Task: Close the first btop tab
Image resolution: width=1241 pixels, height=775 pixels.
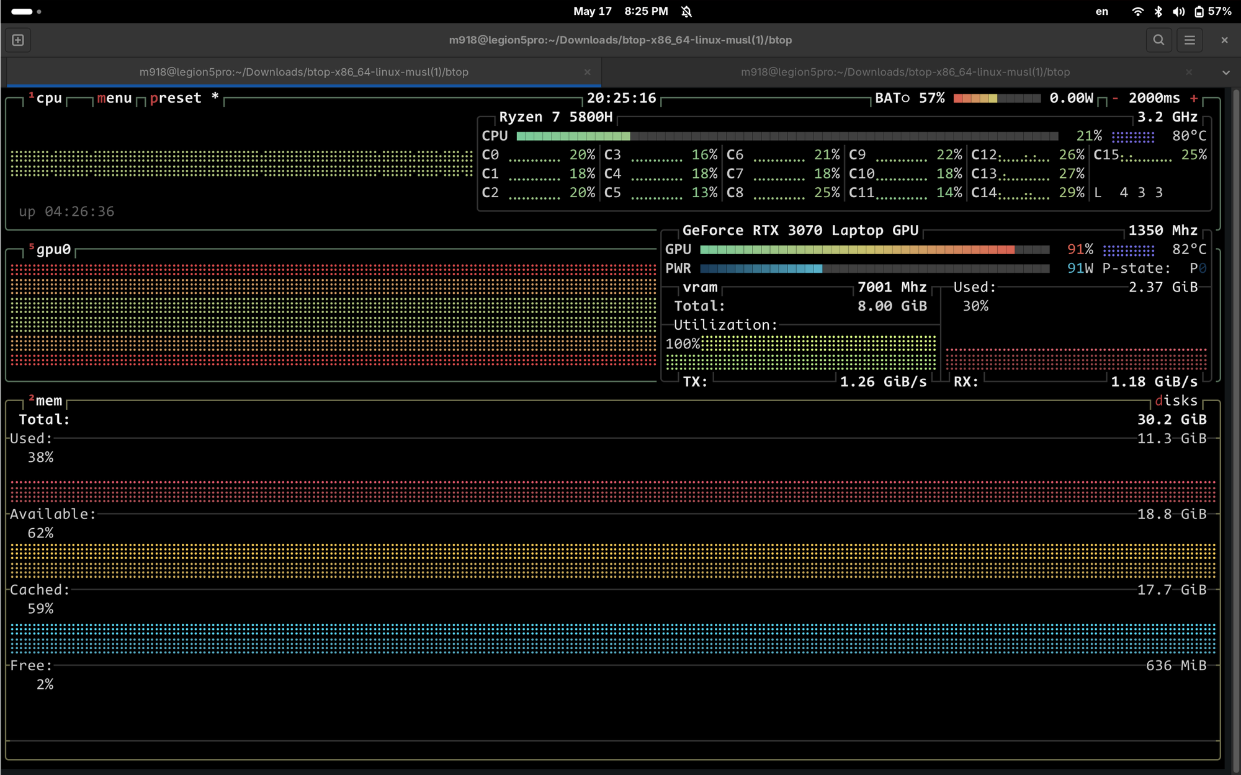Action: [587, 72]
